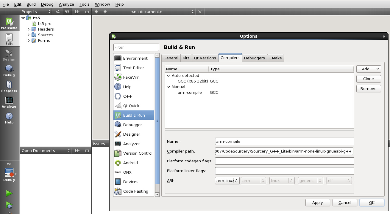
Task: Open the Add compiler dropdown
Action: point(369,69)
